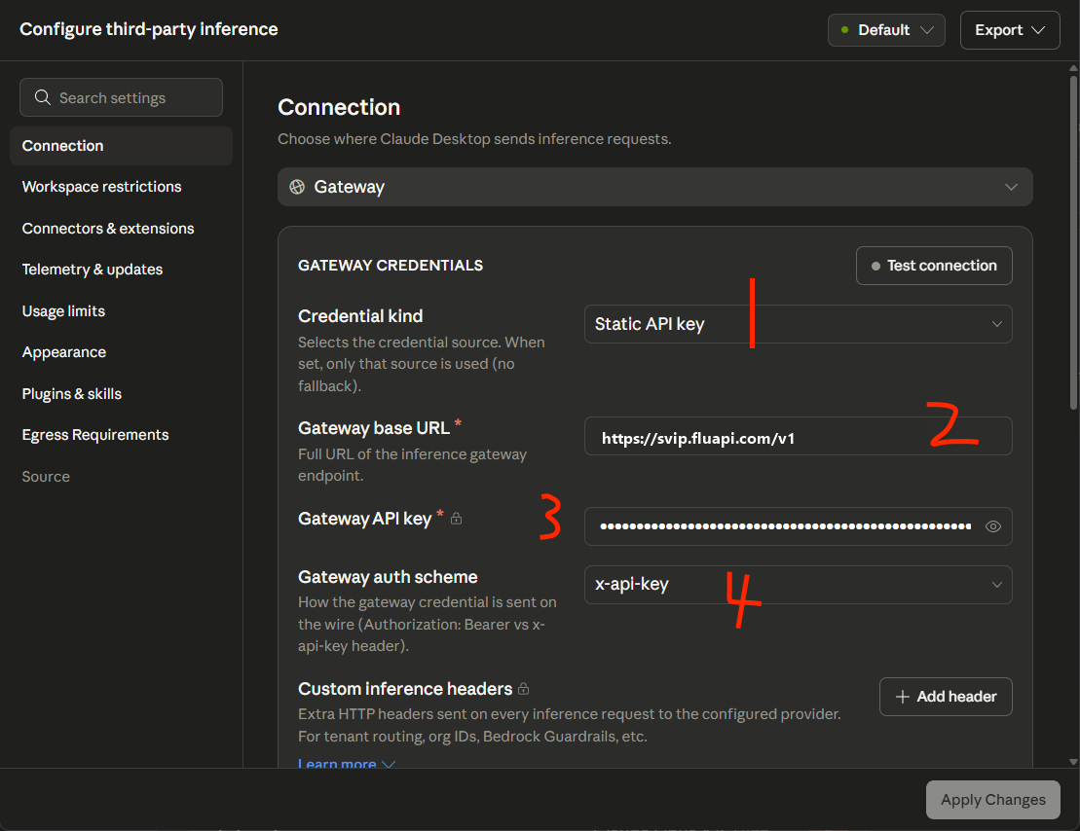The height and width of the screenshot is (831, 1080).
Task: Expand the Gateway provider selector
Action: point(654,187)
